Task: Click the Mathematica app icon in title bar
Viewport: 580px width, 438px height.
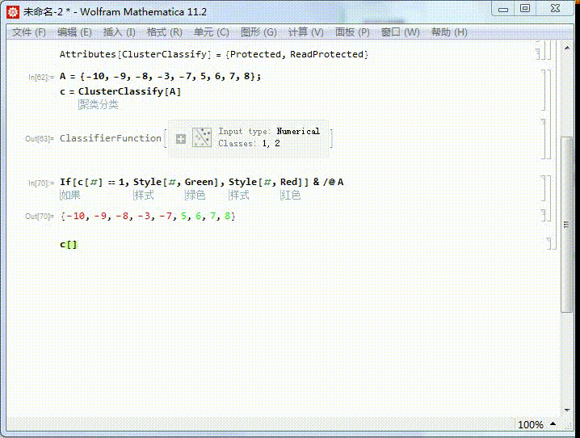Action: (x=13, y=12)
